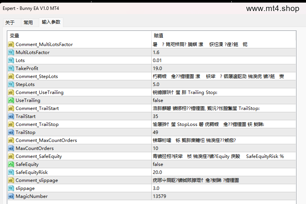Click the Comment_SafeEquity value mentioning SafeEquityRisk %
This screenshot has height=204, width=306.
[218, 156]
